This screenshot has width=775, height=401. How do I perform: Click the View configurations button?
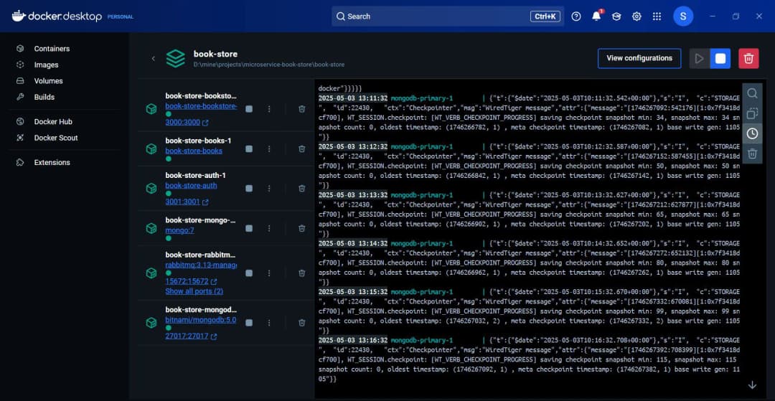click(x=639, y=58)
